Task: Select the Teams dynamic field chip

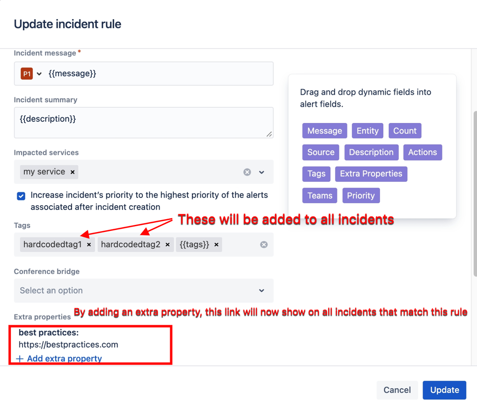Action: (319, 195)
